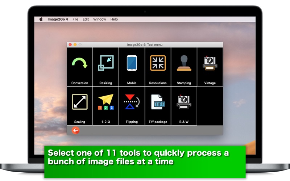The image size is (290, 181).
Task: Minimize the Tool menu window
Action: (x=75, y=45)
